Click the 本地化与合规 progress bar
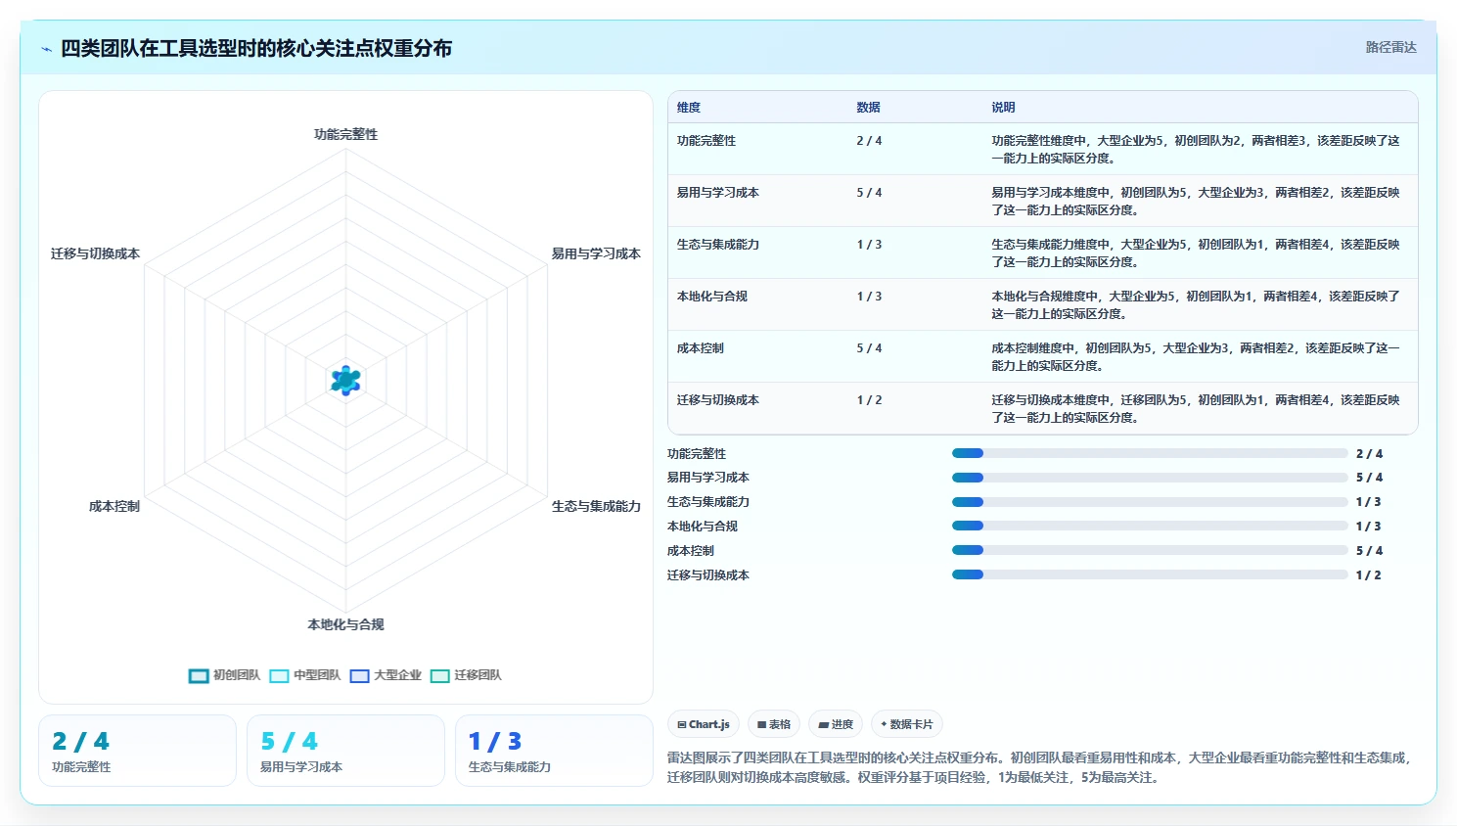This screenshot has height=826, width=1457. [1150, 526]
